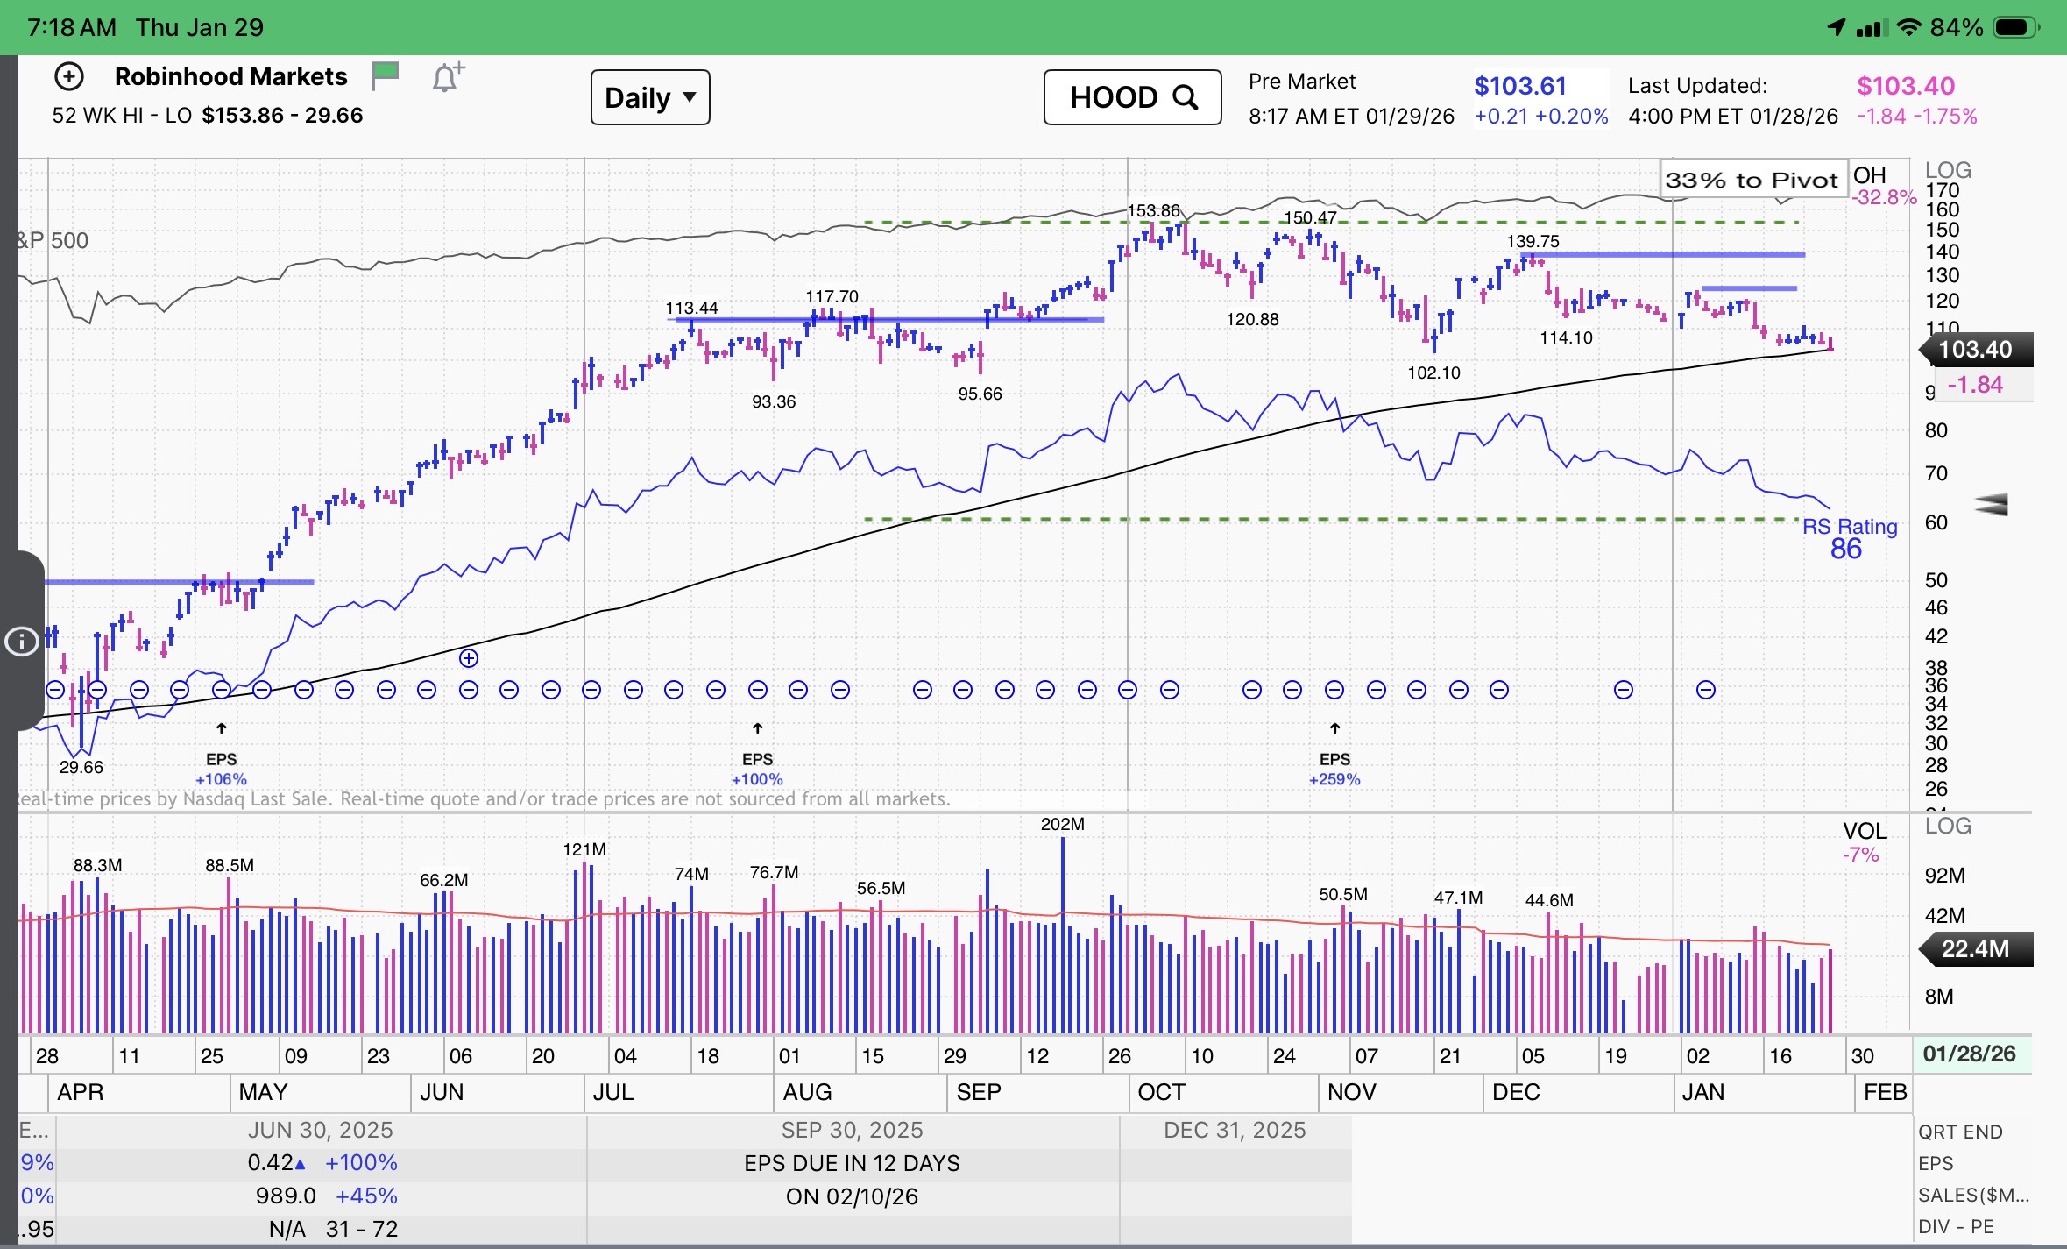This screenshot has height=1249, width=2067.
Task: Open the info icon on left edge
Action: point(21,642)
